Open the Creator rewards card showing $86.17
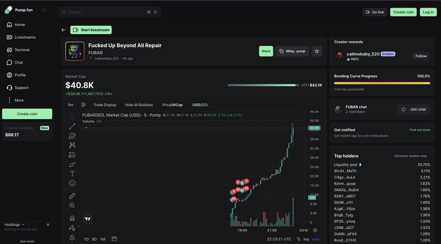The width and height of the screenshot is (441, 244). [27, 132]
